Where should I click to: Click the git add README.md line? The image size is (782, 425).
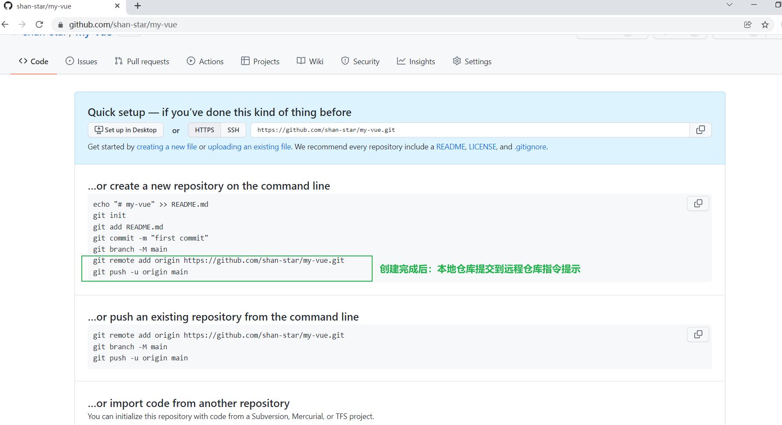pos(128,227)
